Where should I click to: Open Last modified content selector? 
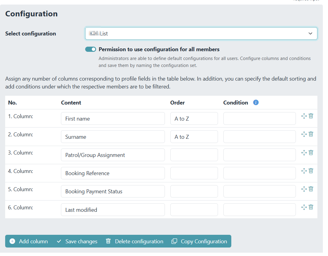(x=113, y=210)
